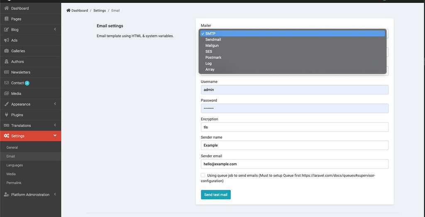This screenshot has width=425, height=217.
Task: Click the Platform Administration user-shield icon
Action: pyautogui.click(x=7, y=195)
